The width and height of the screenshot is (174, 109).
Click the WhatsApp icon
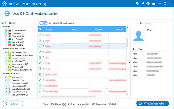(x=10, y=67)
